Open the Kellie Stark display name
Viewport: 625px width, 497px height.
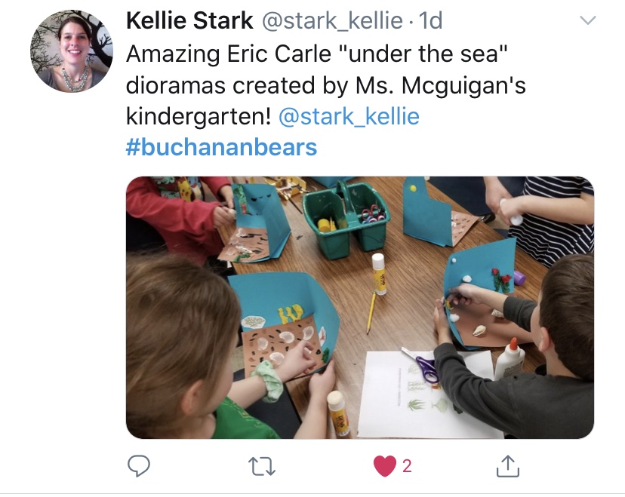189,20
